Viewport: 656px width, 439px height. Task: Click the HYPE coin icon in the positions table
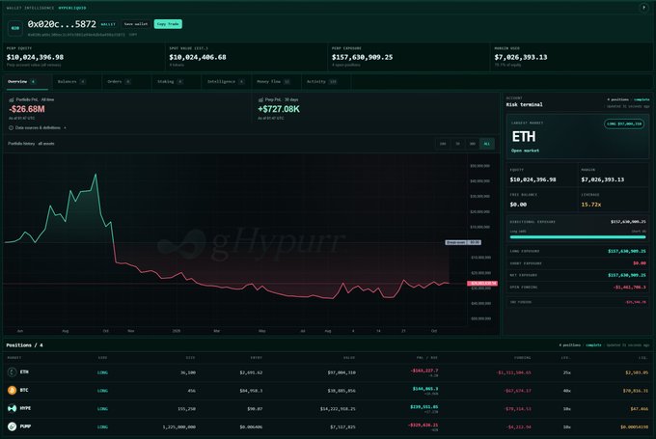coord(13,408)
